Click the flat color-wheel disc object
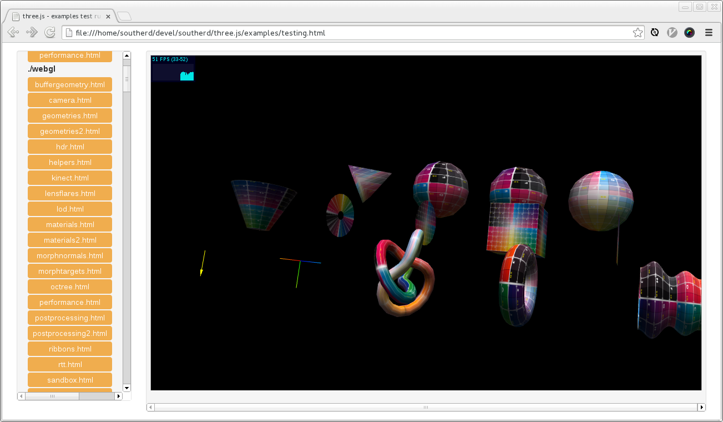The height and width of the screenshot is (422, 723). tap(340, 215)
